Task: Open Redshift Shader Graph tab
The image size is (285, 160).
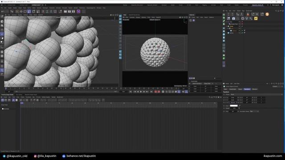Action: point(31,95)
